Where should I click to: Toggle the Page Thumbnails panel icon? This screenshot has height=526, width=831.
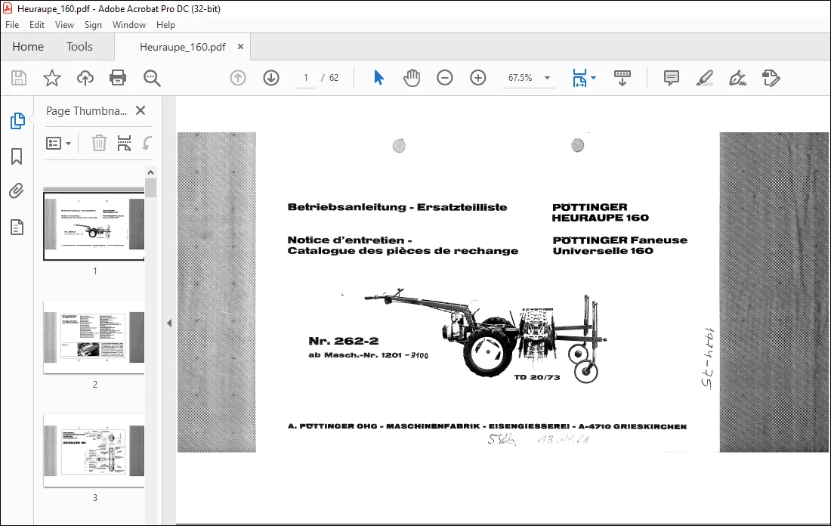coord(17,121)
